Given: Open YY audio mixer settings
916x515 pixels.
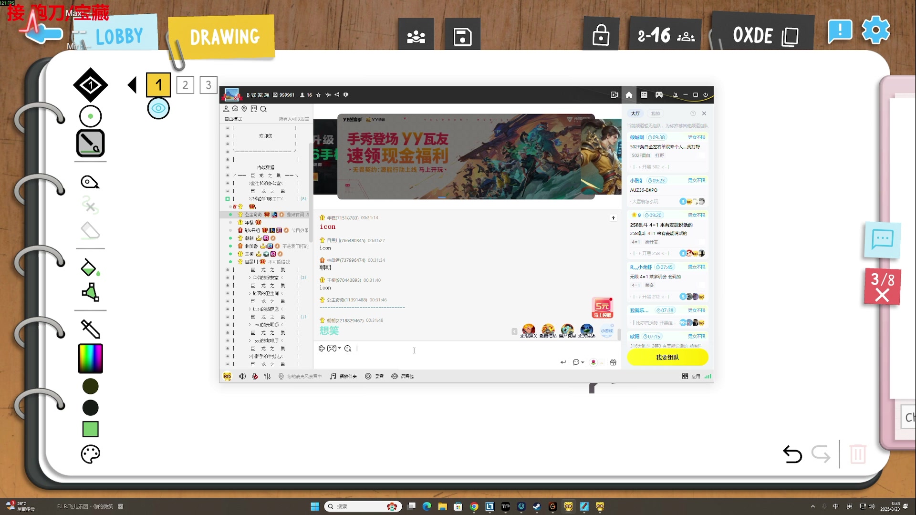Looking at the screenshot, I should point(267,376).
